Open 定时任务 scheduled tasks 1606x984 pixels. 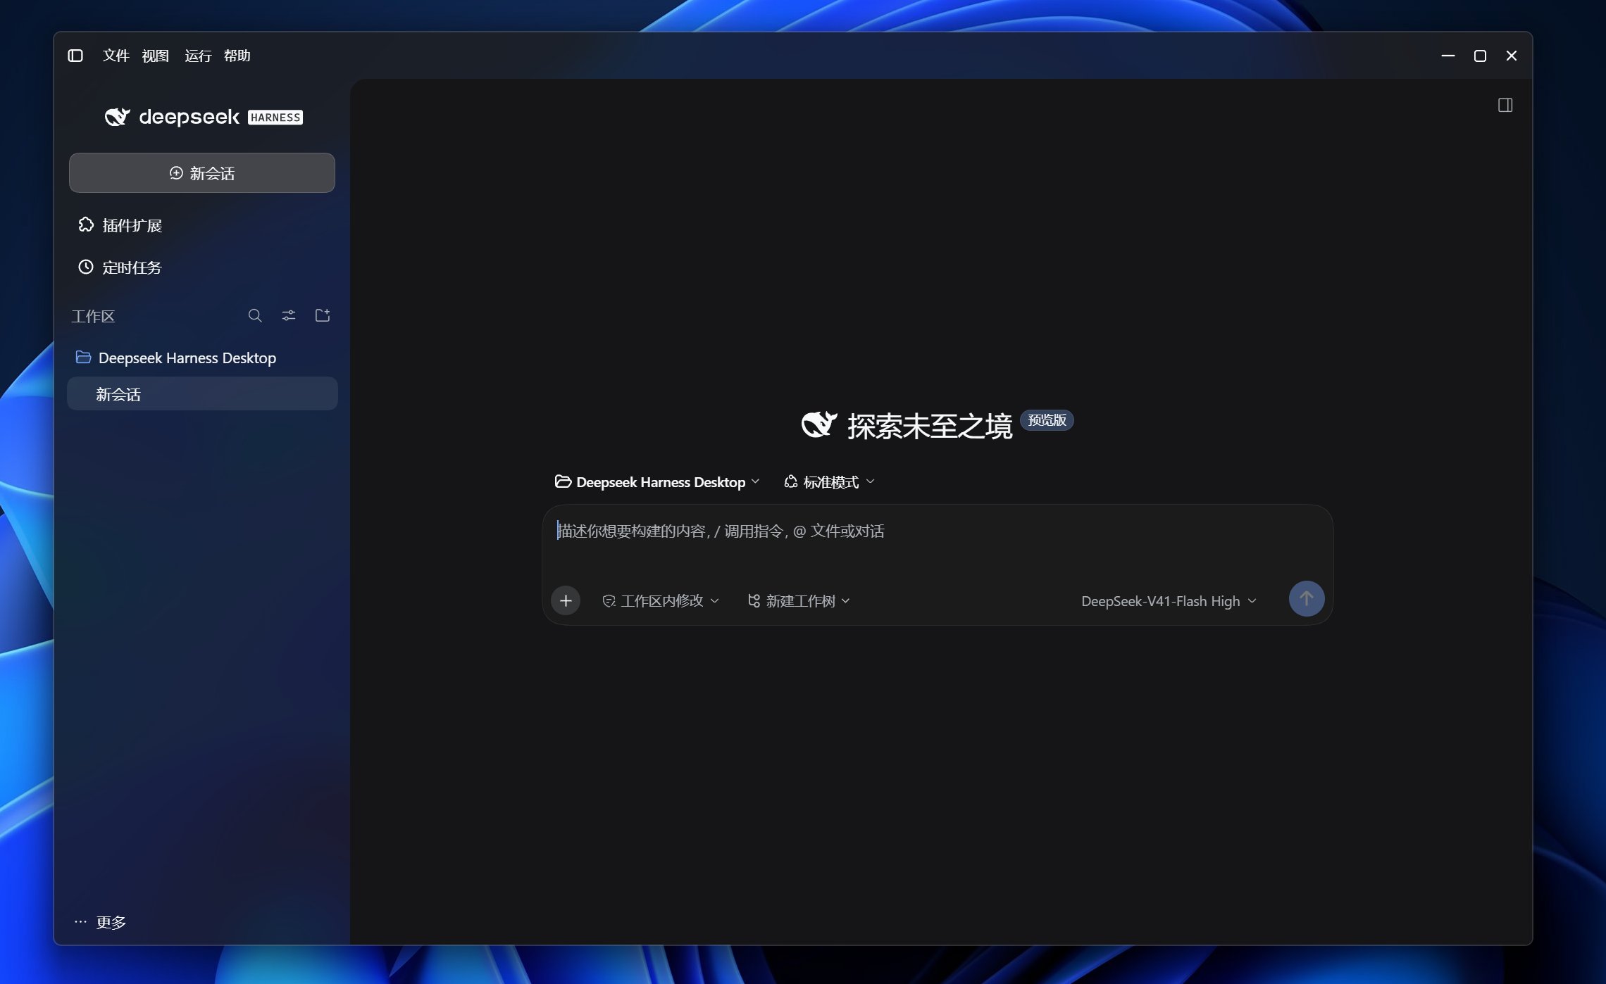(120, 267)
